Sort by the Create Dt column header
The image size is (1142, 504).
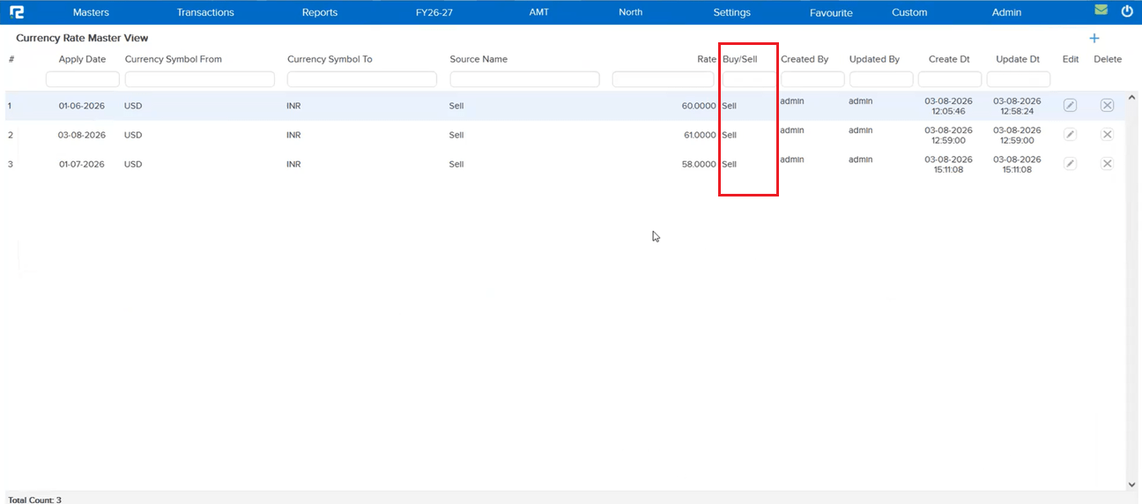(x=949, y=59)
